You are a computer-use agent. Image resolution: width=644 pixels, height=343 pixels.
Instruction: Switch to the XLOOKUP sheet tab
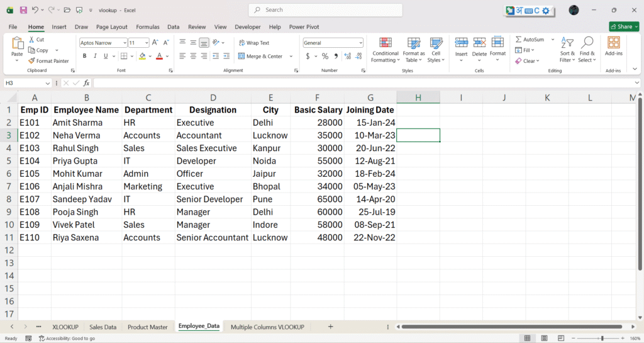pos(65,327)
